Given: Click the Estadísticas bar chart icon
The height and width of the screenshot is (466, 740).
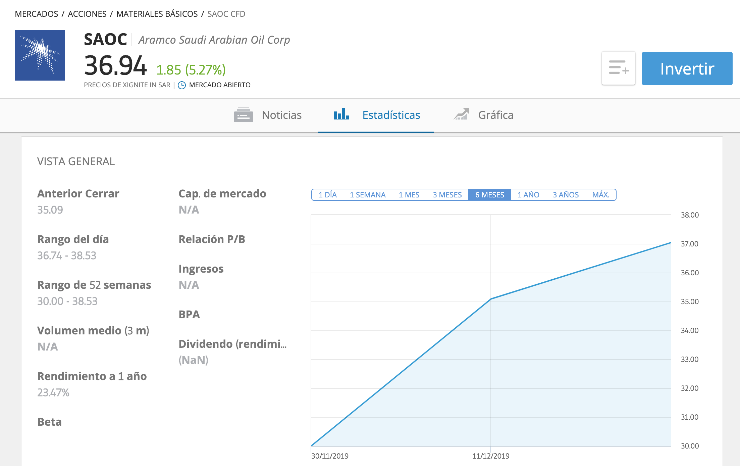Looking at the screenshot, I should click(x=341, y=114).
